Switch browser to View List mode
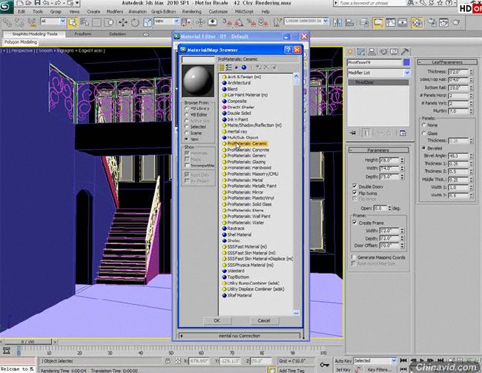 221,67
